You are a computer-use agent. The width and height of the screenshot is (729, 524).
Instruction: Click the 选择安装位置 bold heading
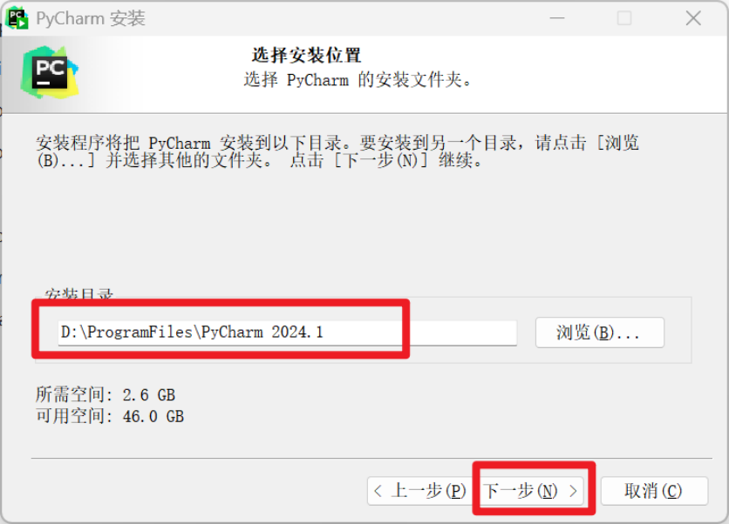point(306,55)
